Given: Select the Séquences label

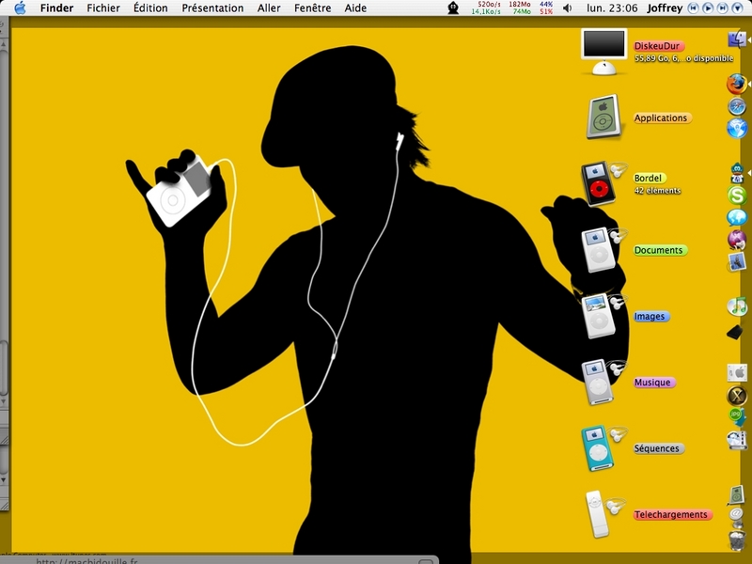Looking at the screenshot, I should (x=657, y=448).
